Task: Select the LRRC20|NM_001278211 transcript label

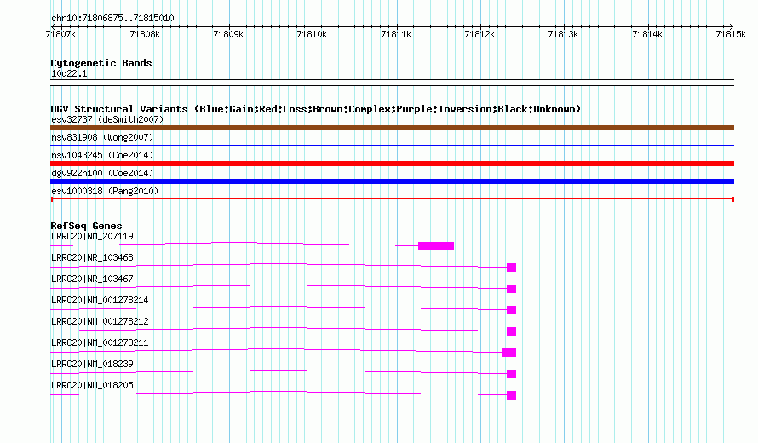Action: coord(100,342)
